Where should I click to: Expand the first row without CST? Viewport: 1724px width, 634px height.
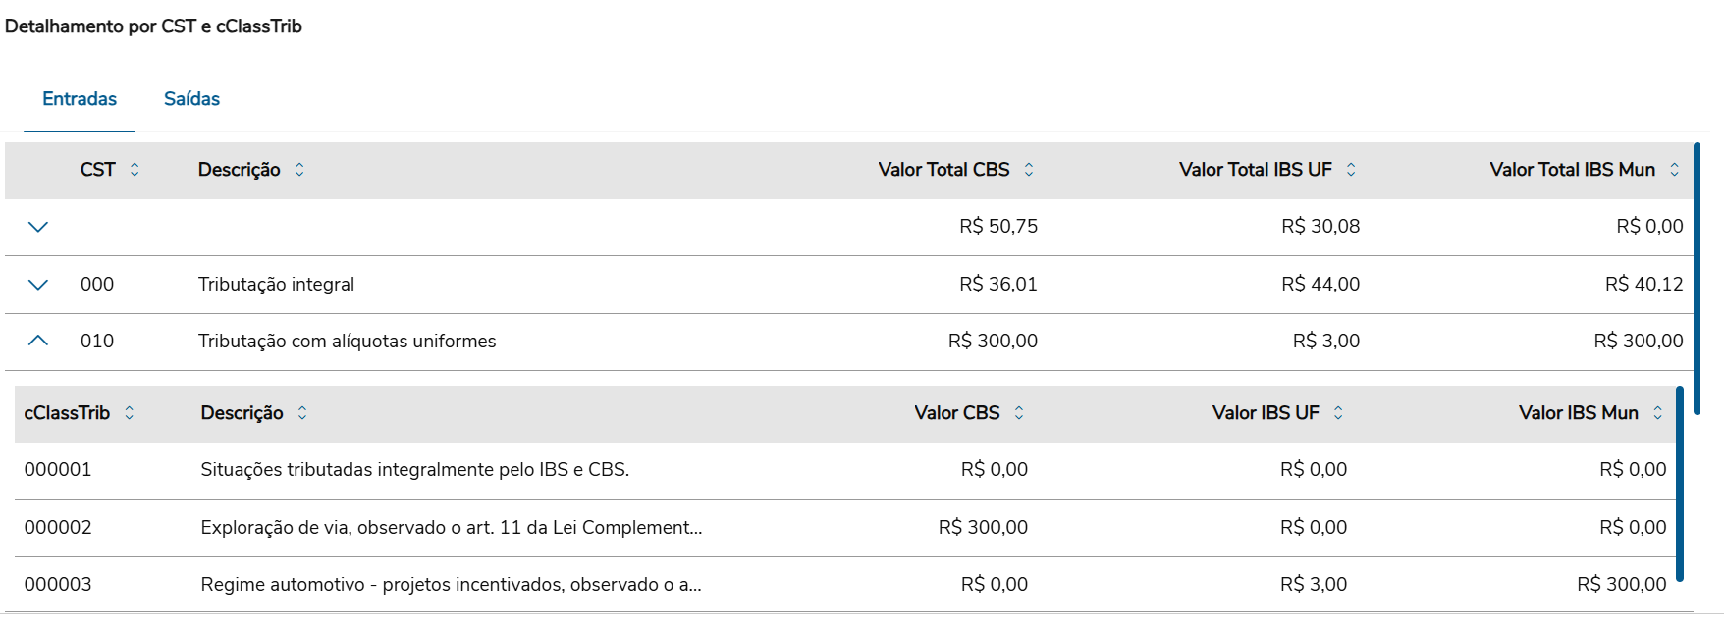click(x=38, y=227)
